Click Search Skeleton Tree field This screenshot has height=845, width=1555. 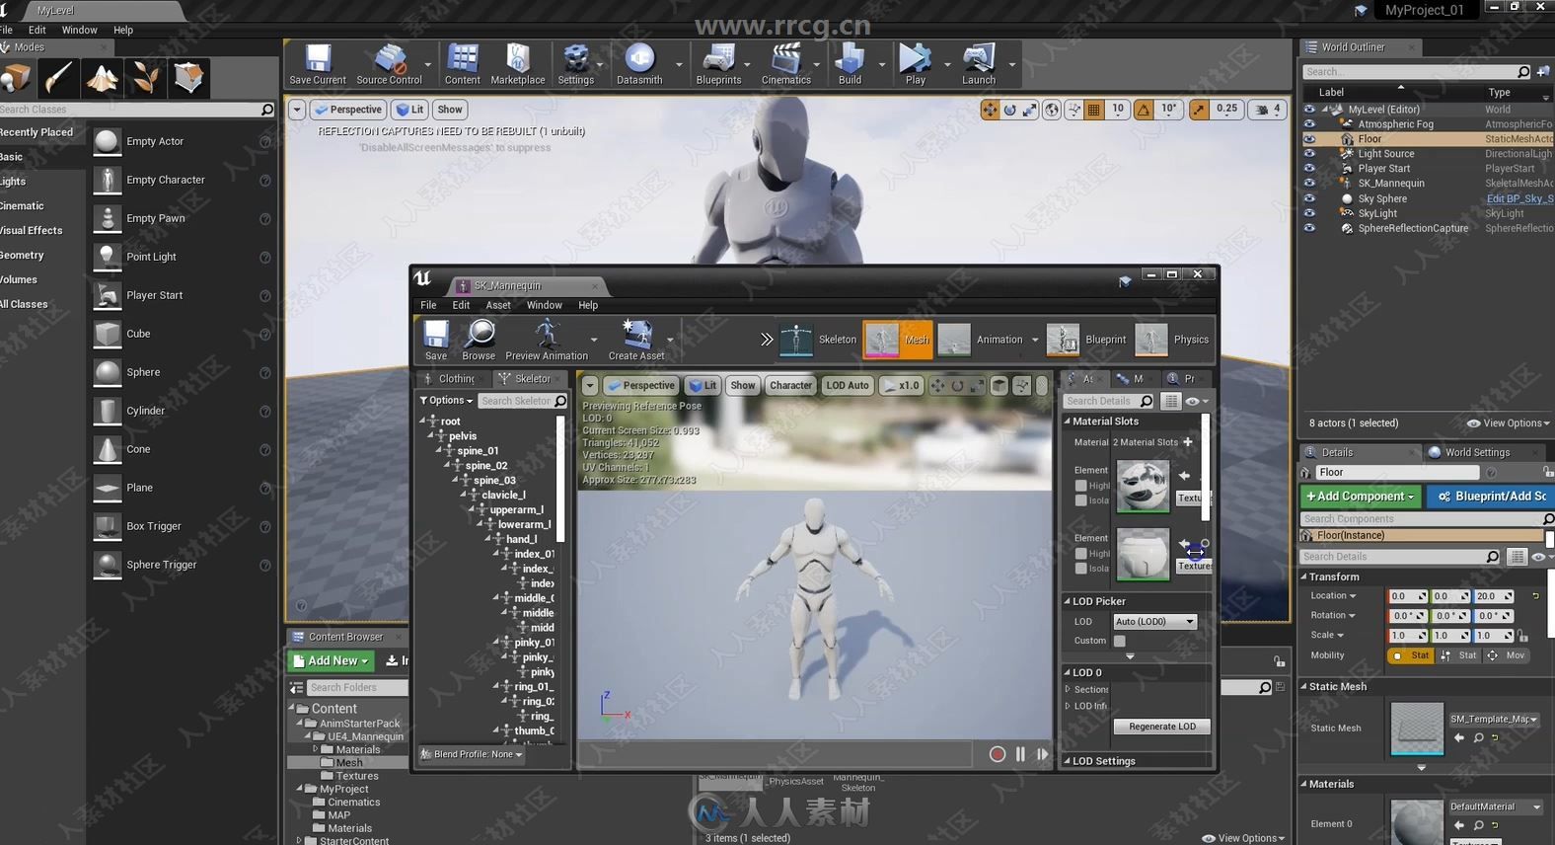(523, 401)
